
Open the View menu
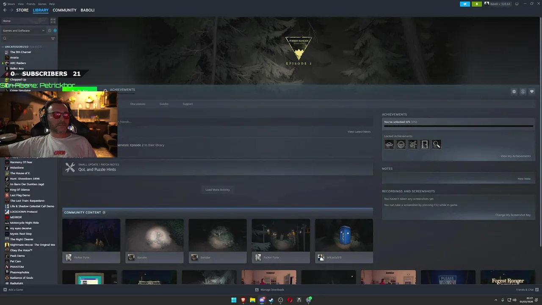pyautogui.click(x=21, y=4)
